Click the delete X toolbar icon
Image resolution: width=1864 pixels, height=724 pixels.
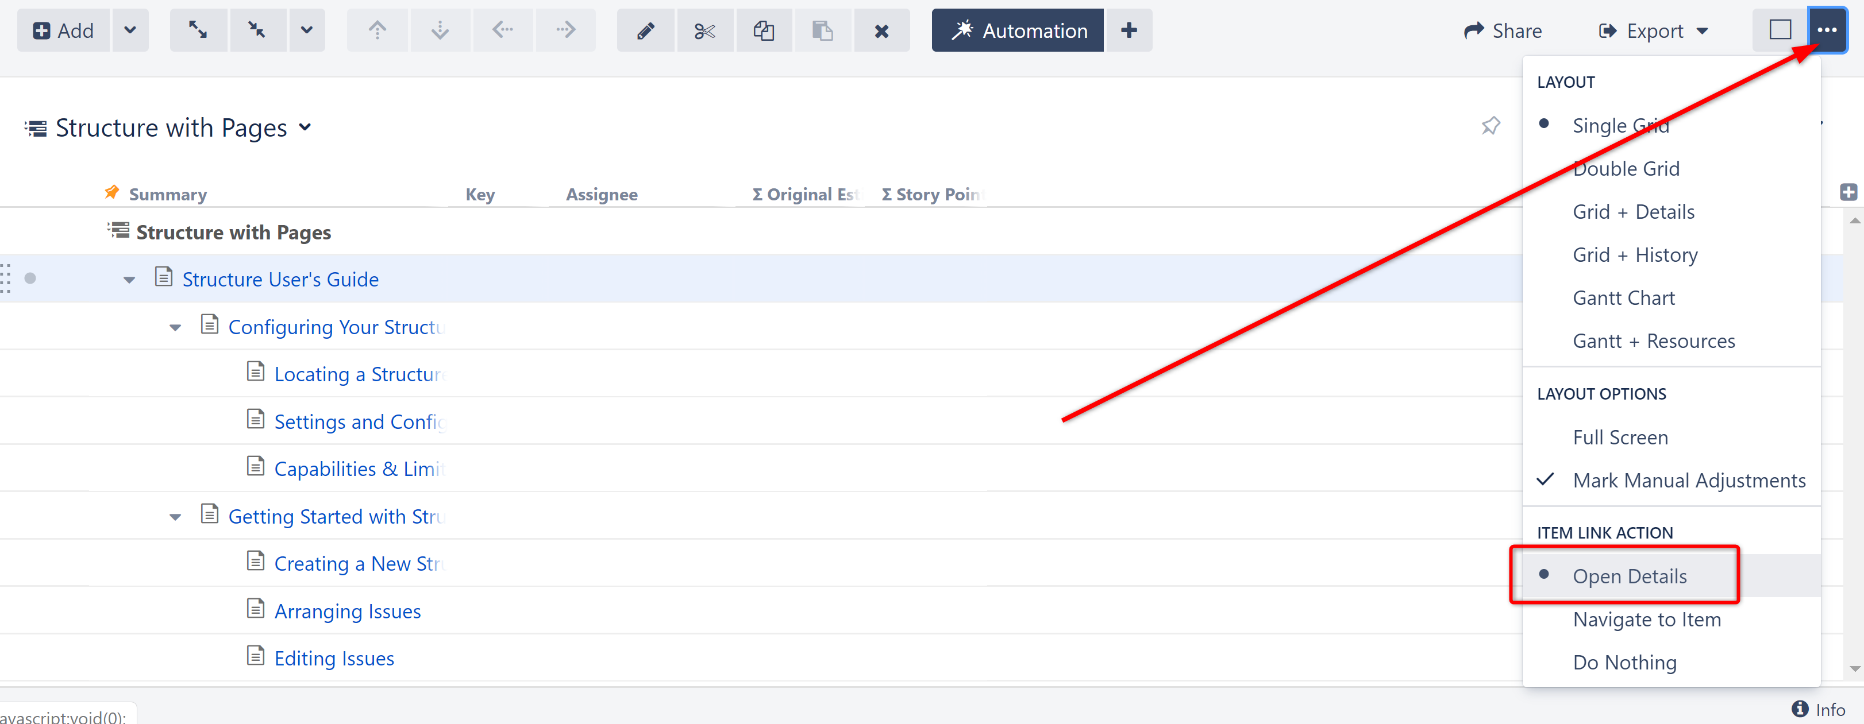881,30
